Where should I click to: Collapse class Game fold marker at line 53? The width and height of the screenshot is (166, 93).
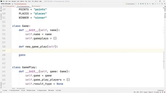(11, 26)
